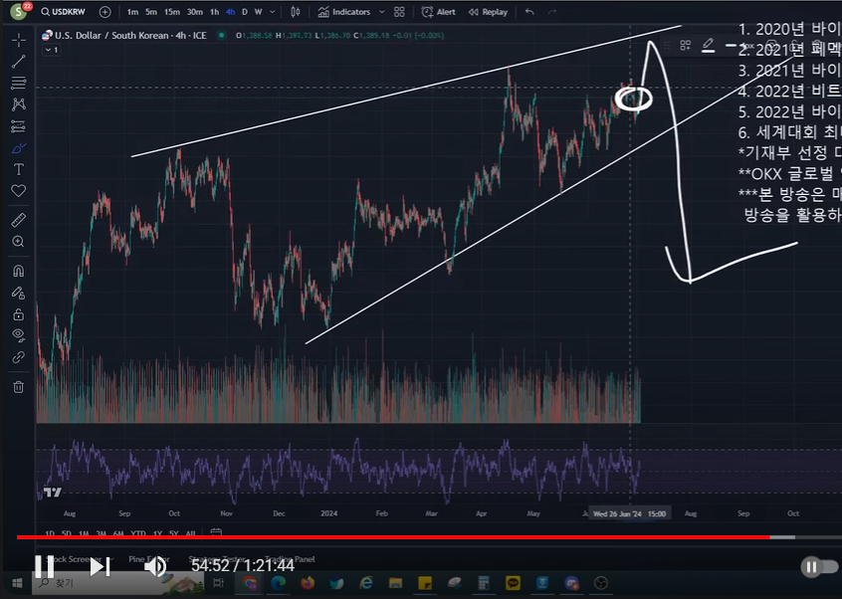Viewport: 842px width, 599px height.
Task: Click the link drawings chain icon
Action: (x=19, y=357)
